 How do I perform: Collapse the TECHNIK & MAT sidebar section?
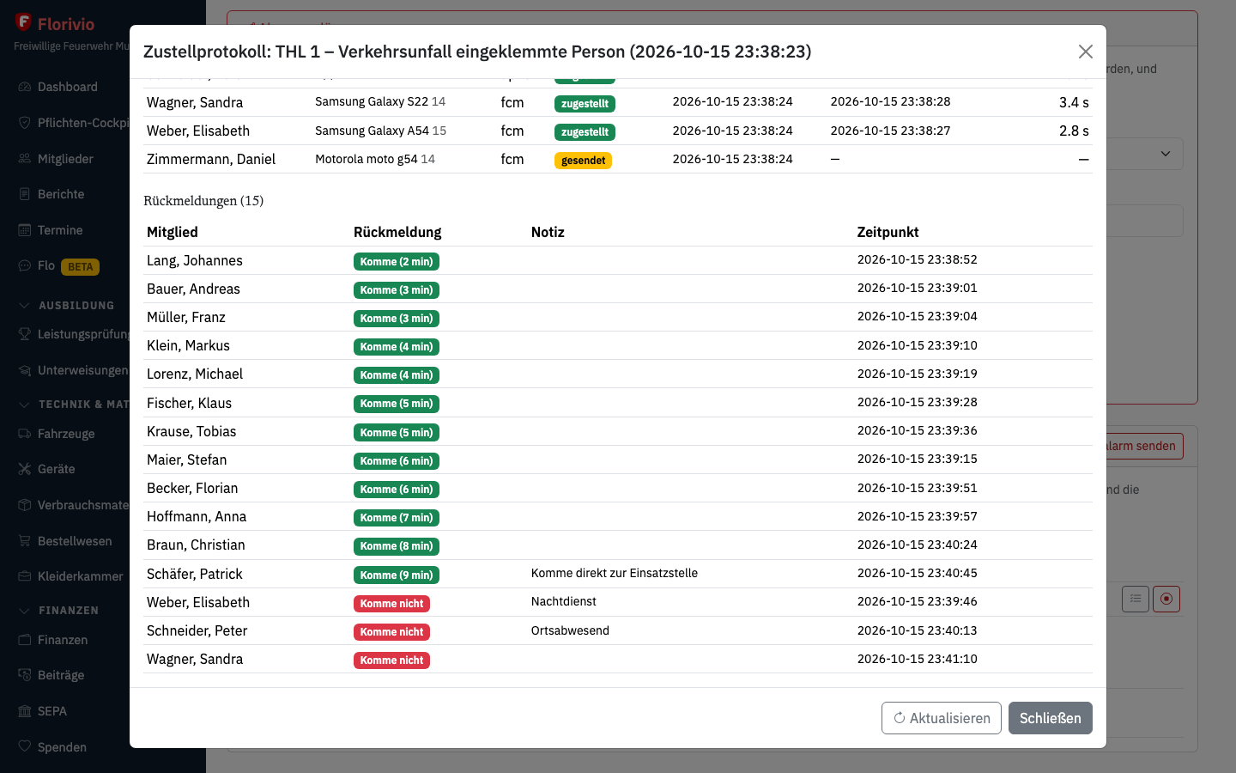[73, 405]
